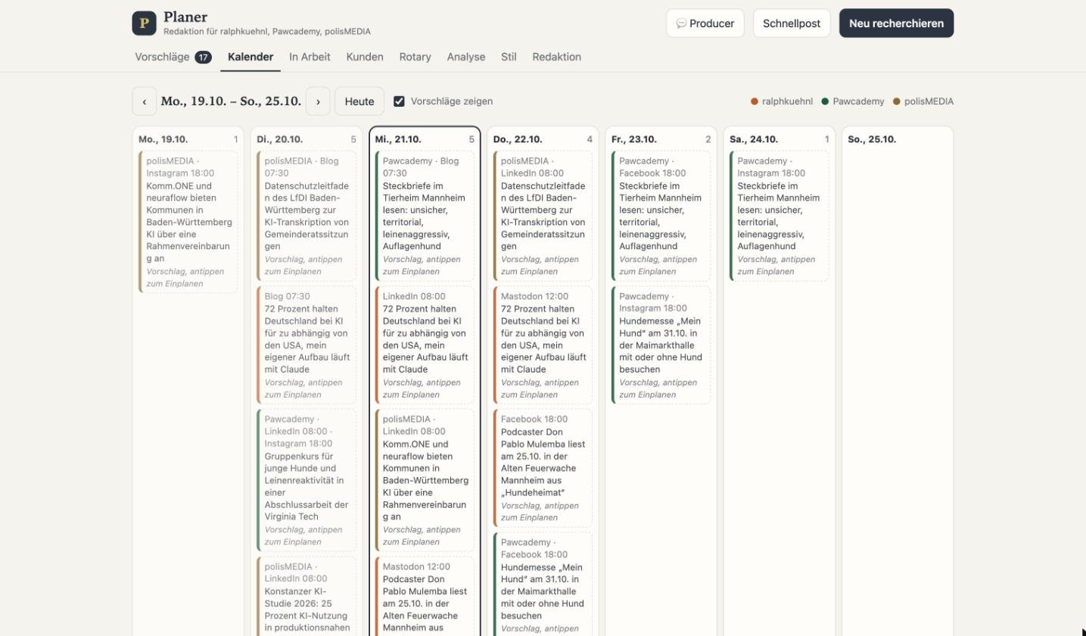Click the week range "Mo., 19.10. – So., 25.10."
This screenshot has height=636, width=1086.
click(x=231, y=101)
